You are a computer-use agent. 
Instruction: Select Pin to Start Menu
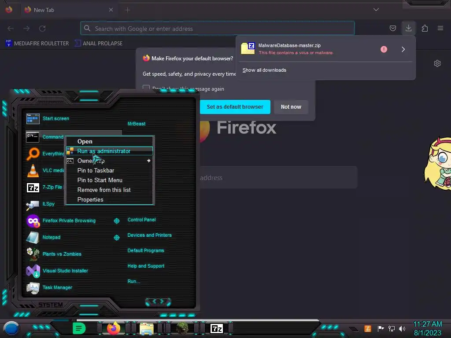[x=110, y=180]
